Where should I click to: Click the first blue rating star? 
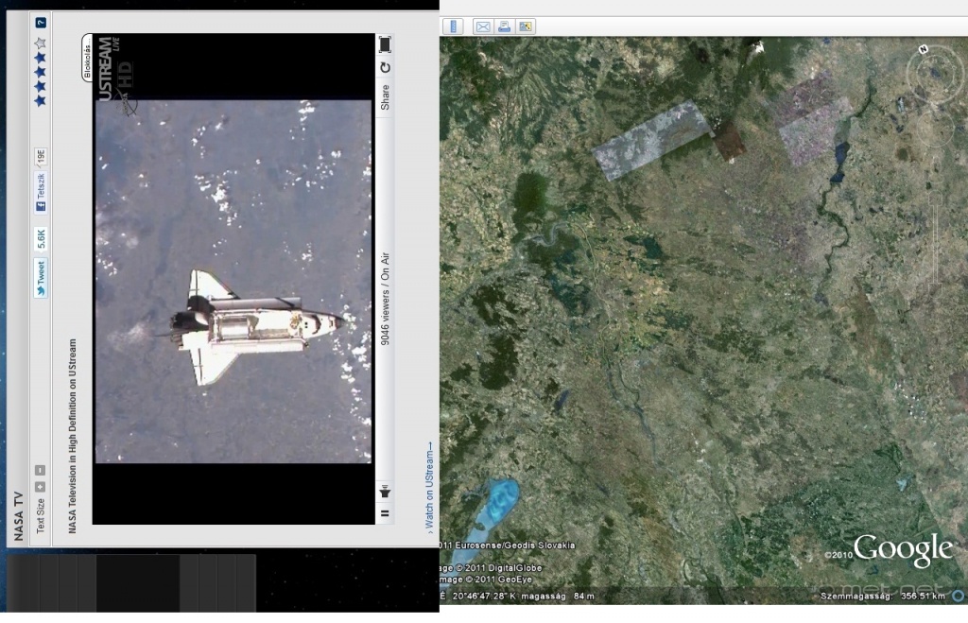point(41,100)
